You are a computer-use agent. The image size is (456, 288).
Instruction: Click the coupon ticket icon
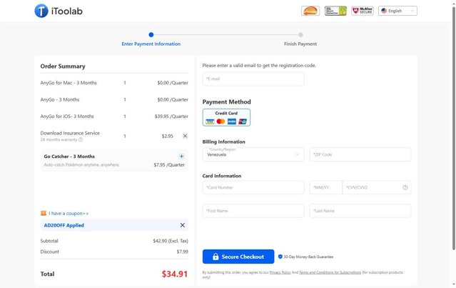(44, 214)
